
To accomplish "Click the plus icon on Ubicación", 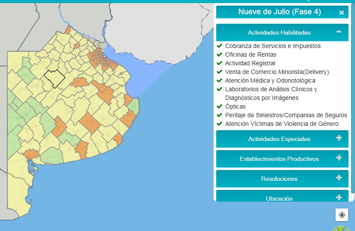I will [339, 198].
